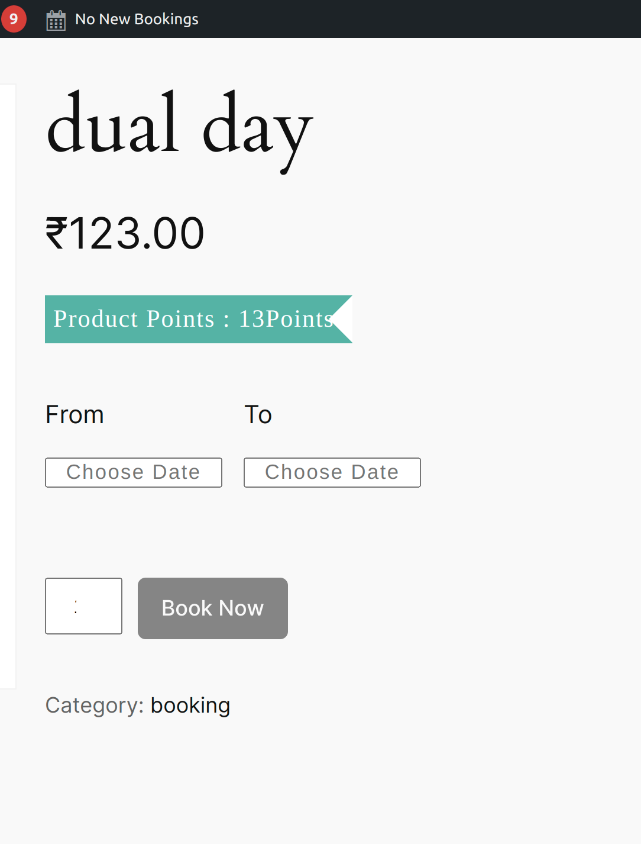Click the word Bookings in admin bar
This screenshot has width=641, height=844.
pos(166,19)
